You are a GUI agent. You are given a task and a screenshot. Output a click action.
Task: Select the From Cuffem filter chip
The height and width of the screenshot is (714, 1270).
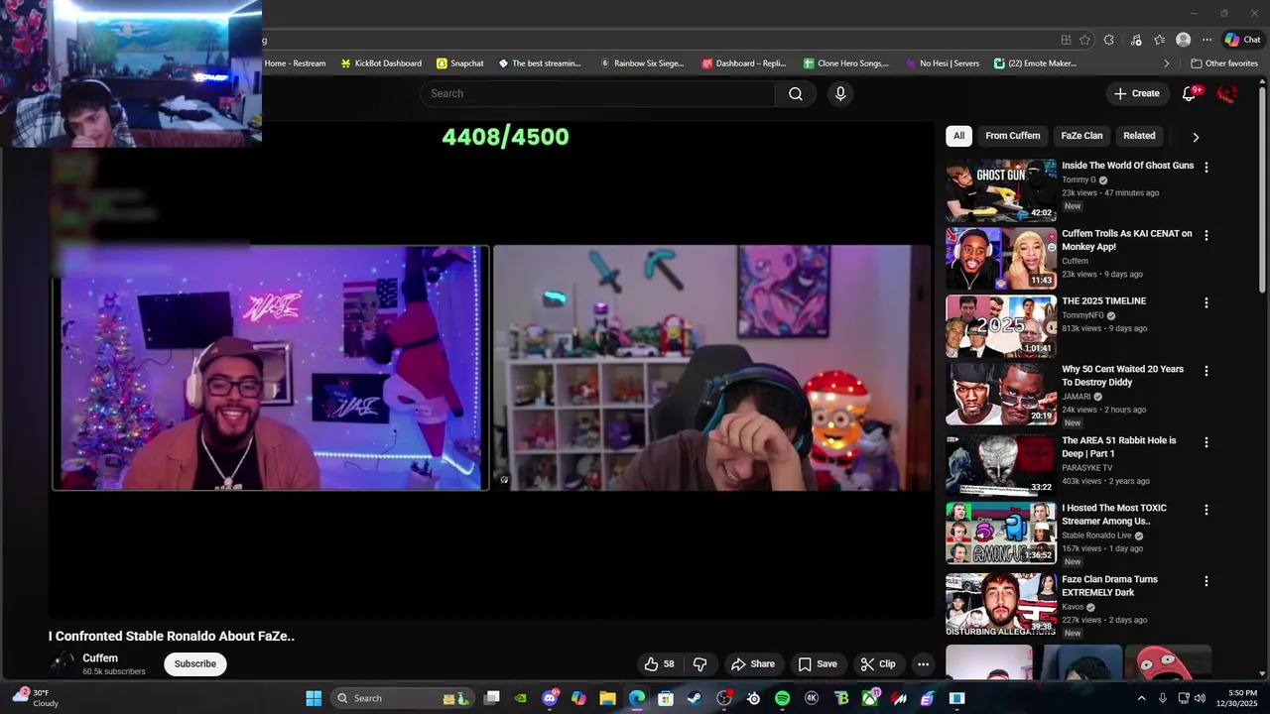click(1013, 136)
